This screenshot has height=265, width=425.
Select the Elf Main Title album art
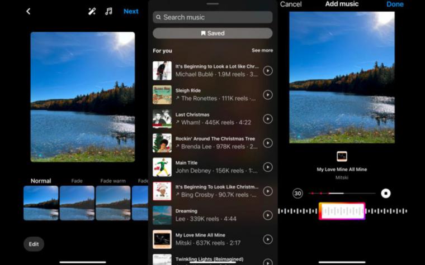click(x=162, y=167)
